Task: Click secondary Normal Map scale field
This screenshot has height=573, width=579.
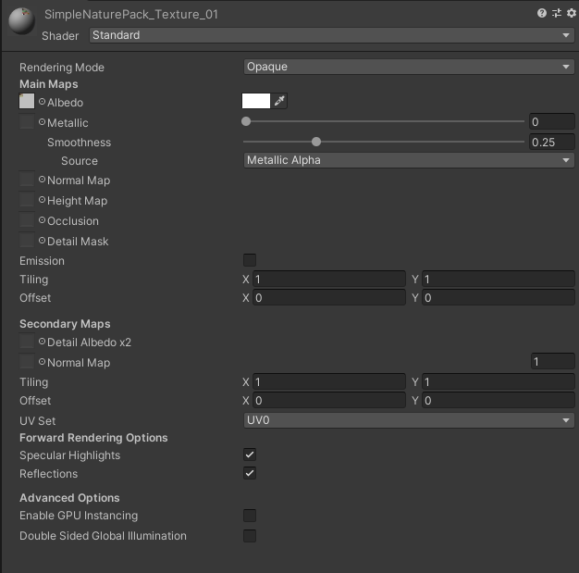Action: [x=552, y=362]
